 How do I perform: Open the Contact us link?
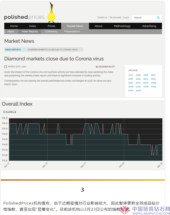pyautogui.click(x=102, y=17)
